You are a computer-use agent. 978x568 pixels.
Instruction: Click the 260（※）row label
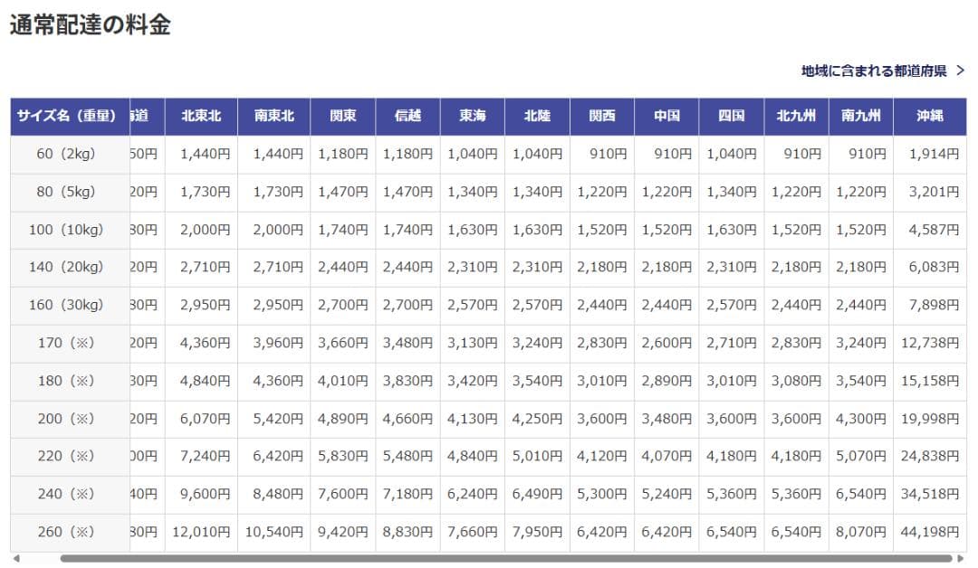(69, 532)
